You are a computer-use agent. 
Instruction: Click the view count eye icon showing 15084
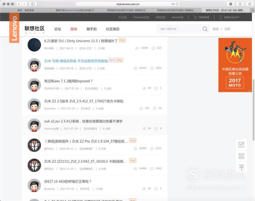pyautogui.click(x=137, y=48)
